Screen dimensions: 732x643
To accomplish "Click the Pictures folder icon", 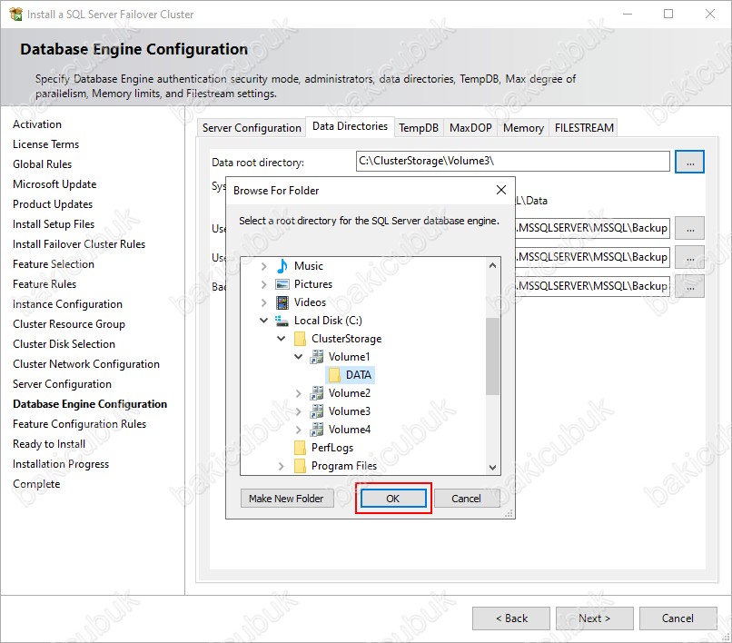I will point(282,284).
